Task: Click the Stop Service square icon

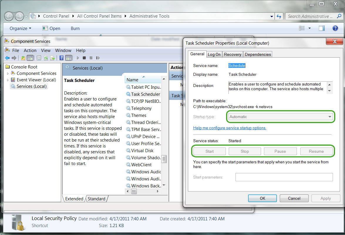Action: (x=84, y=58)
